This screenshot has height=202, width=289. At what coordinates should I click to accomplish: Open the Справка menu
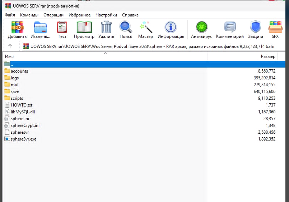tap(130, 15)
